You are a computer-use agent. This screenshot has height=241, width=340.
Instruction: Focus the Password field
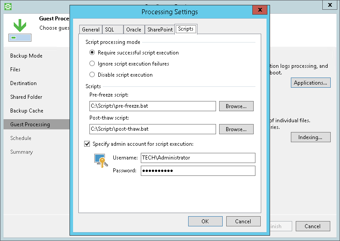tap(197, 171)
